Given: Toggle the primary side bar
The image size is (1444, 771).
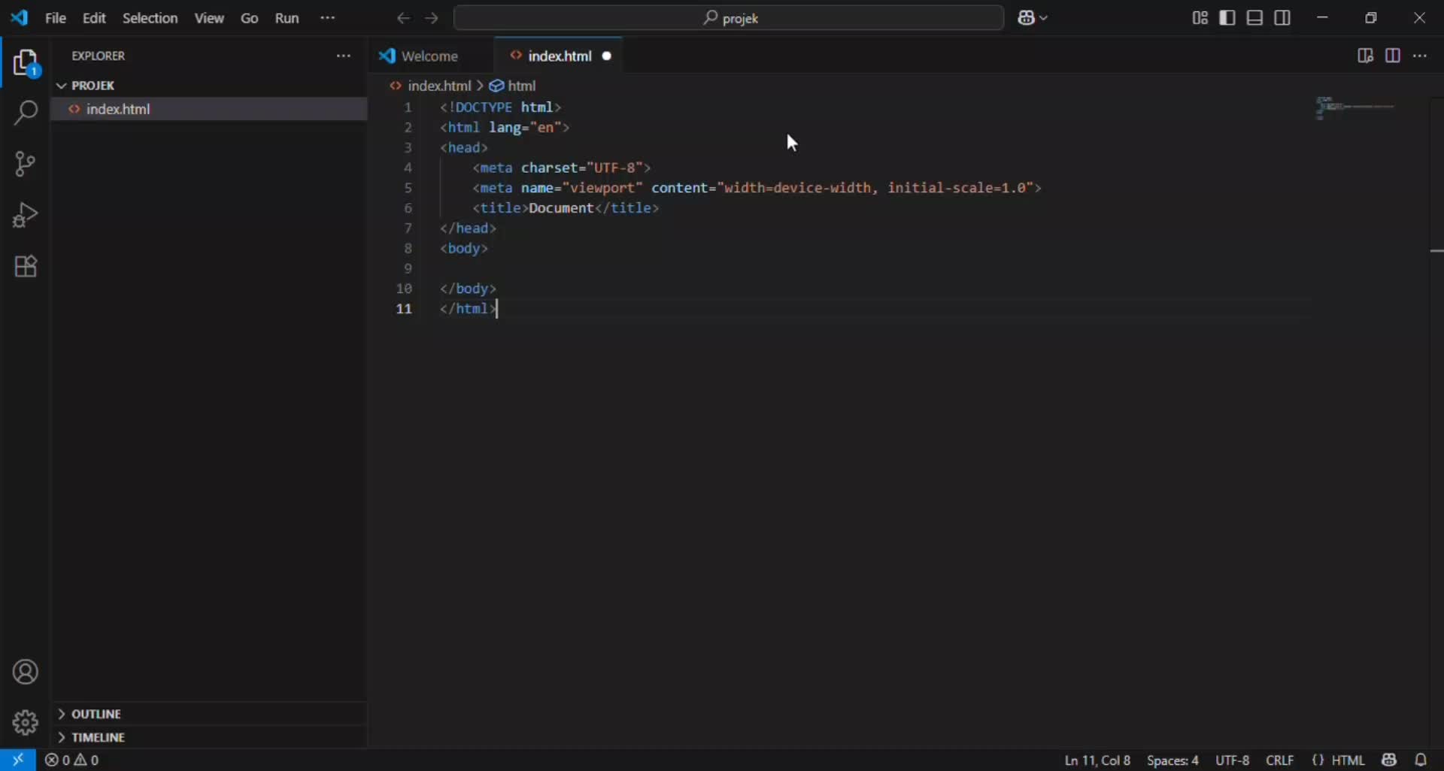Looking at the screenshot, I should 1227,18.
